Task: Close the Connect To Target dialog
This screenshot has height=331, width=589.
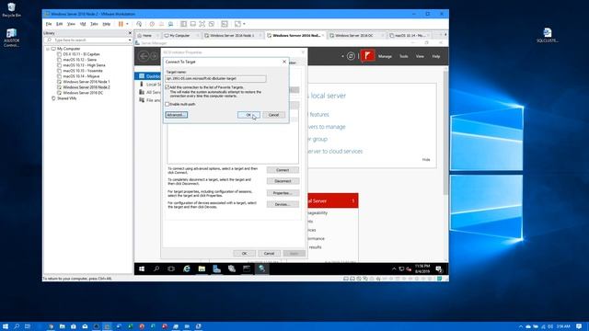Action: (x=284, y=62)
